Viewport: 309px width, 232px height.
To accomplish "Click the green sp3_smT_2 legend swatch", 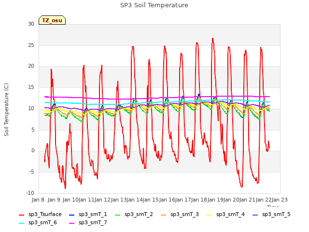I will click(118, 215).
